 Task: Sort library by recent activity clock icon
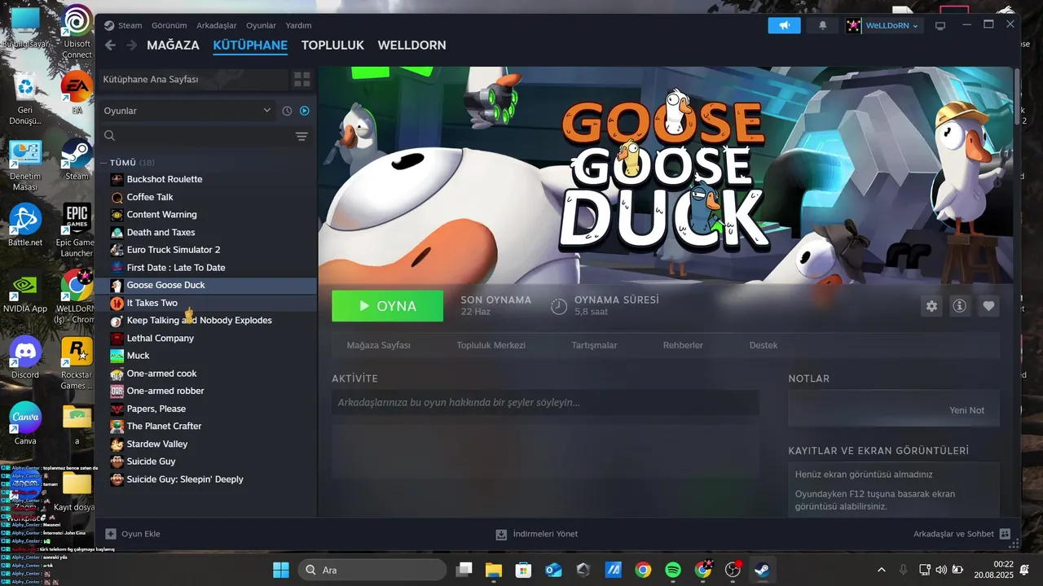(x=287, y=111)
